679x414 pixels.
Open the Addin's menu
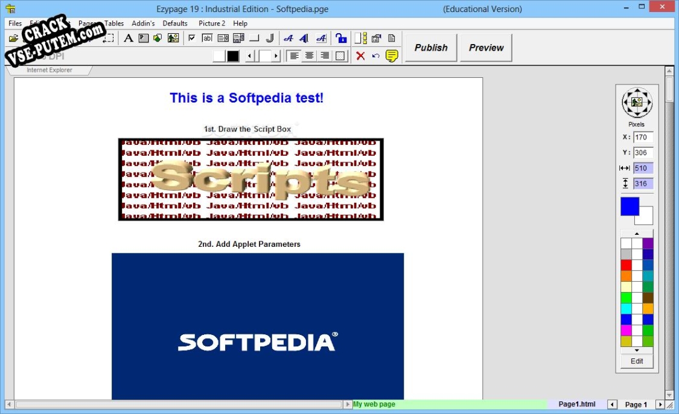point(143,24)
